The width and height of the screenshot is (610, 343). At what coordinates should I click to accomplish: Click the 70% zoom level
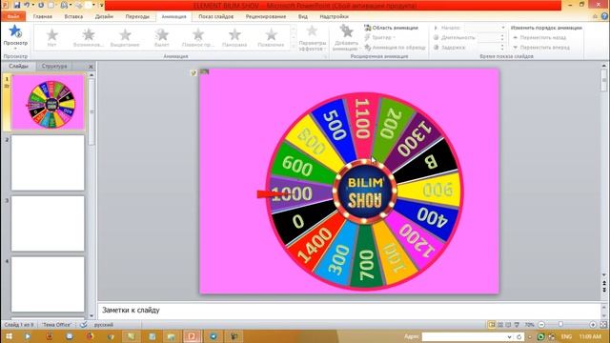click(530, 325)
